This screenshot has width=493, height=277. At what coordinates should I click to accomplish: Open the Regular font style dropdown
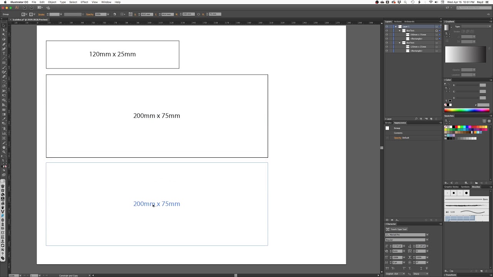pos(427,240)
